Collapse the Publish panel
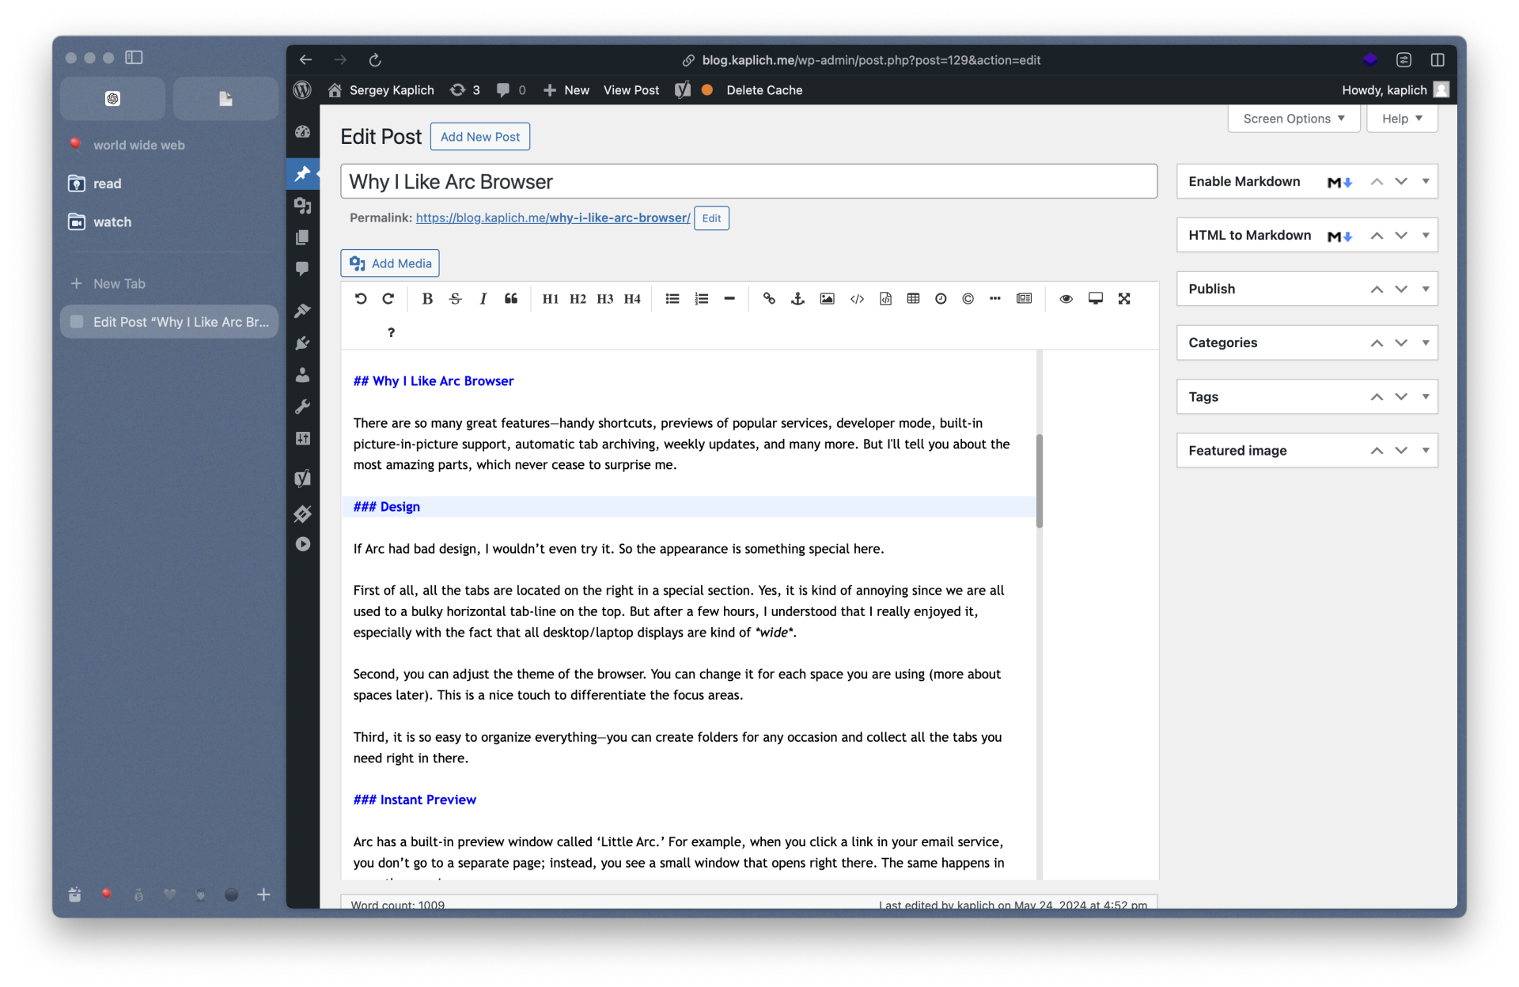This screenshot has height=987, width=1519. click(1426, 289)
